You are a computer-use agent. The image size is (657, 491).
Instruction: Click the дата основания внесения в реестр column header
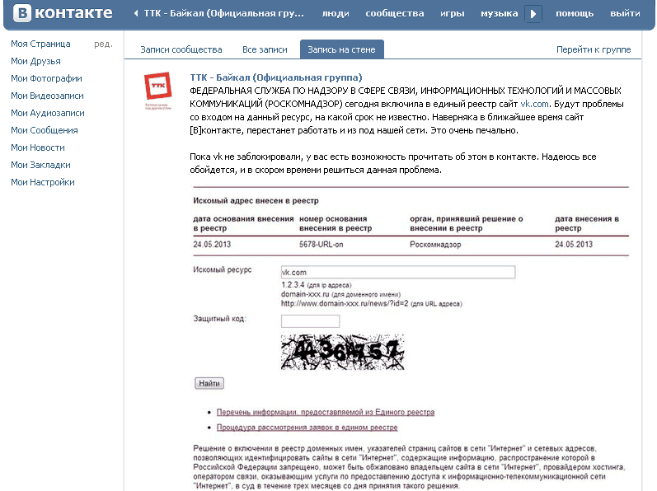click(x=243, y=223)
